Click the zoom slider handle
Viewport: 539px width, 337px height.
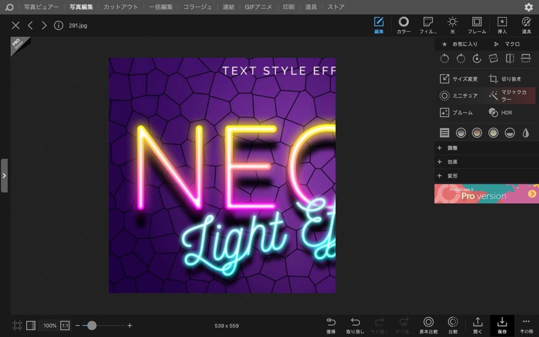pos(92,326)
